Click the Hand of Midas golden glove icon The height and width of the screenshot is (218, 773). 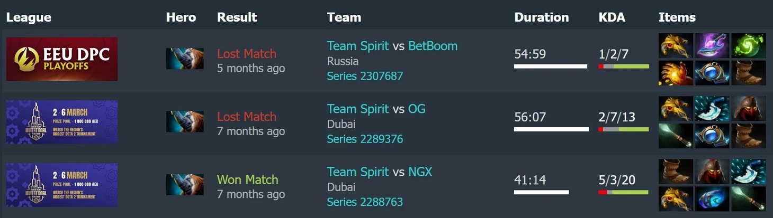[676, 73]
